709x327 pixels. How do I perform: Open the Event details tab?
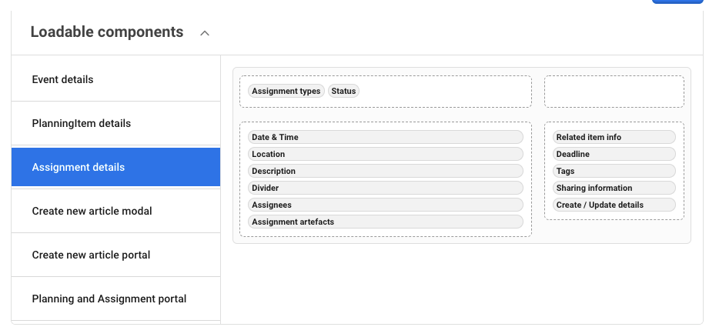tap(115, 79)
